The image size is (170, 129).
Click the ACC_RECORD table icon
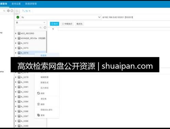coord(19,33)
